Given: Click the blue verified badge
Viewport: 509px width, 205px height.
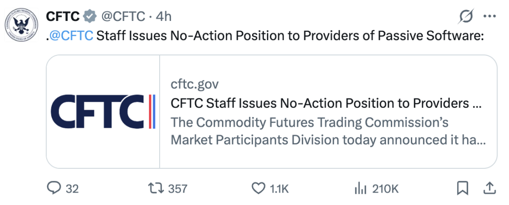Looking at the screenshot, I should pyautogui.click(x=90, y=16).
